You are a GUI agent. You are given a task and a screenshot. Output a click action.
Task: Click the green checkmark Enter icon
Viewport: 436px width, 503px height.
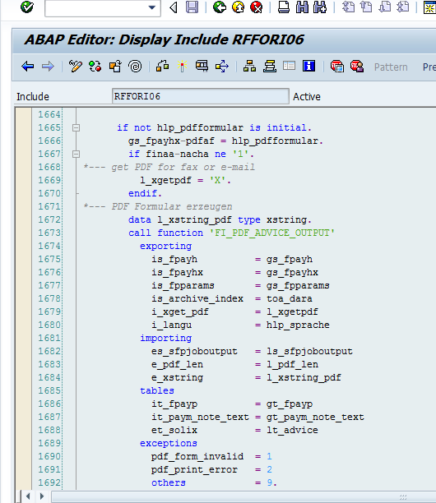pyautogui.click(x=27, y=7)
